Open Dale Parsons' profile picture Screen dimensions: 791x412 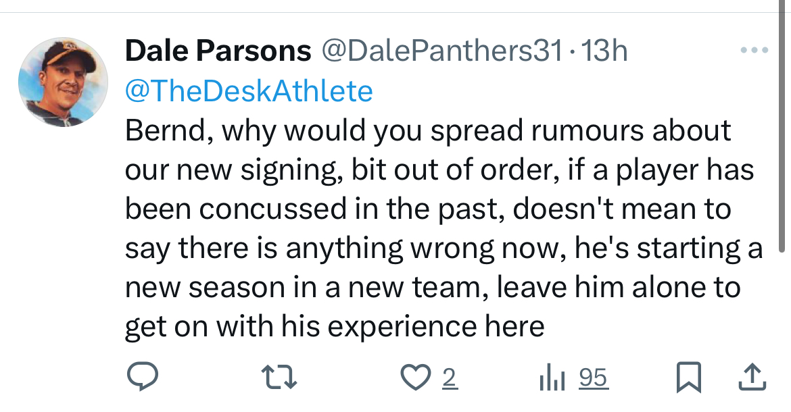62,82
